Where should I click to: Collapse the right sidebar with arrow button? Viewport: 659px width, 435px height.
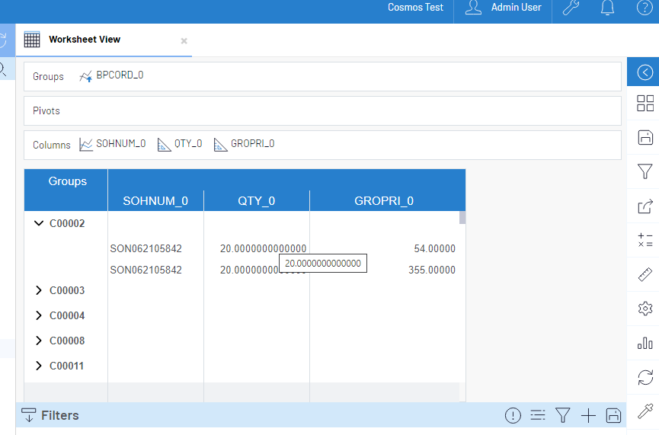[x=645, y=72]
